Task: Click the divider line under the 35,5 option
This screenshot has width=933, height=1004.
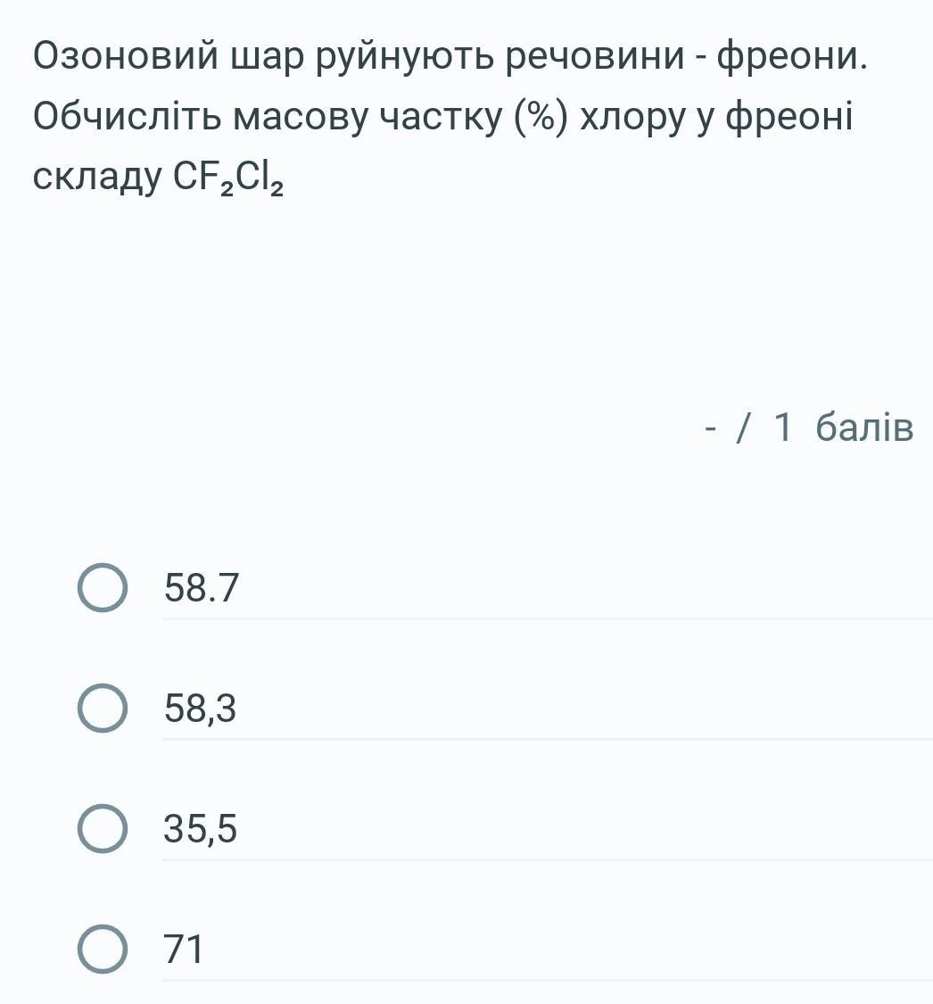Action: tap(547, 860)
